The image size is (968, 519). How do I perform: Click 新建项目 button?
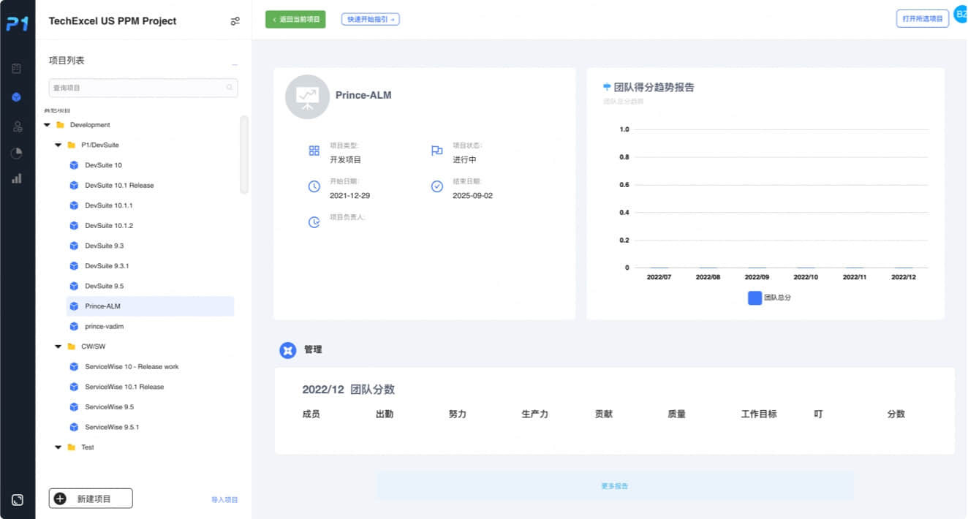click(91, 499)
